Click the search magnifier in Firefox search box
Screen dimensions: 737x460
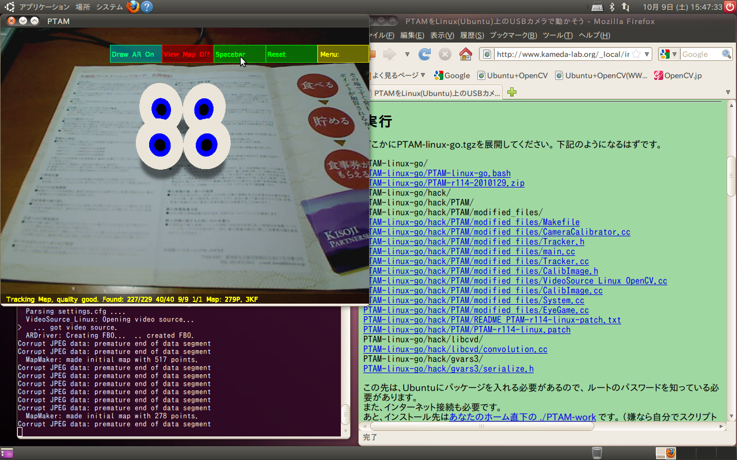pos(727,54)
